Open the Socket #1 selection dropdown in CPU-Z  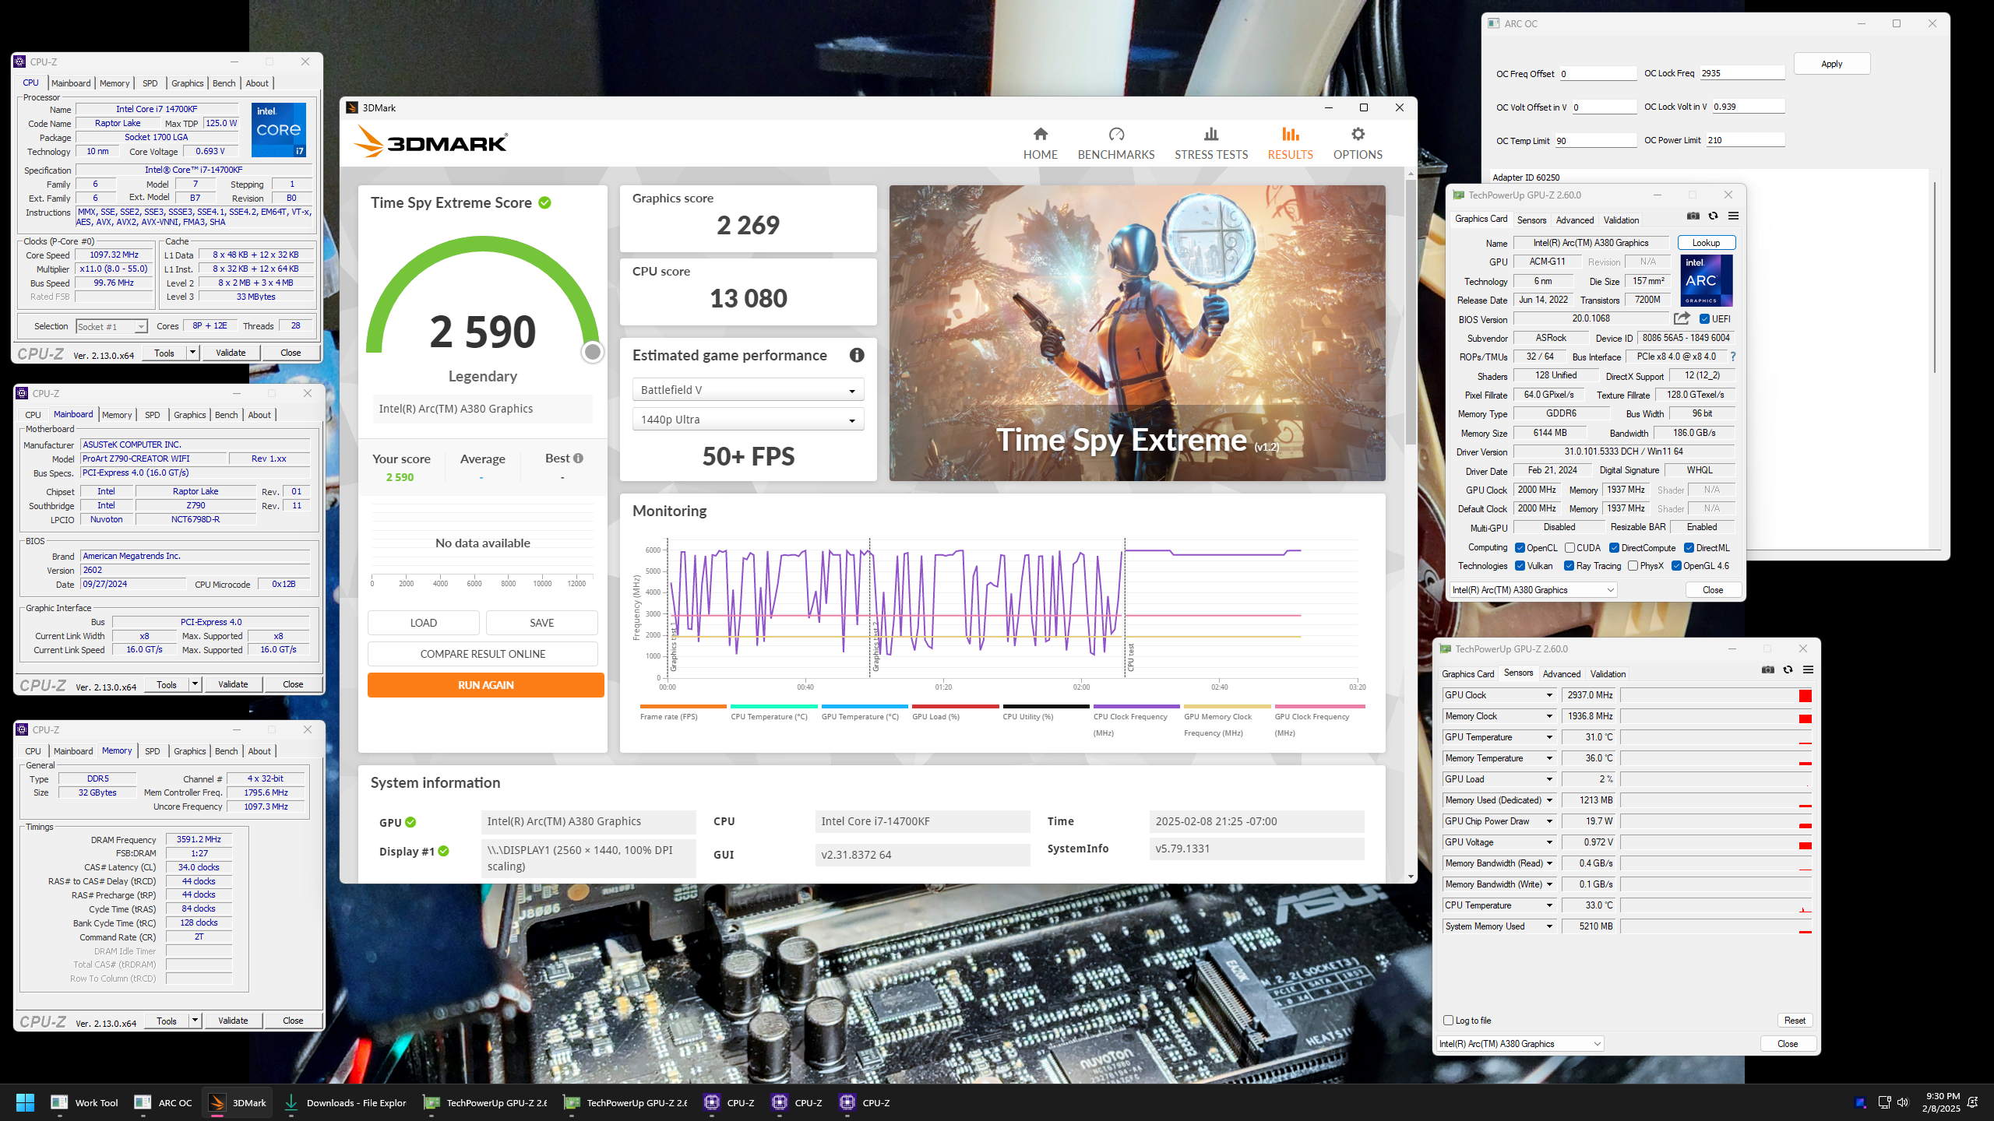[x=111, y=327]
